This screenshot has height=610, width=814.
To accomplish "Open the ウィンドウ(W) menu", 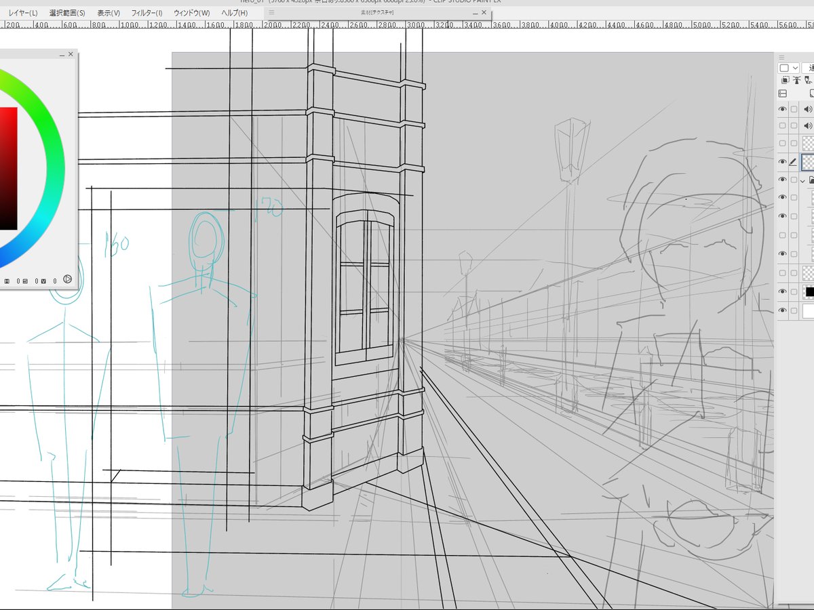I will point(192,13).
